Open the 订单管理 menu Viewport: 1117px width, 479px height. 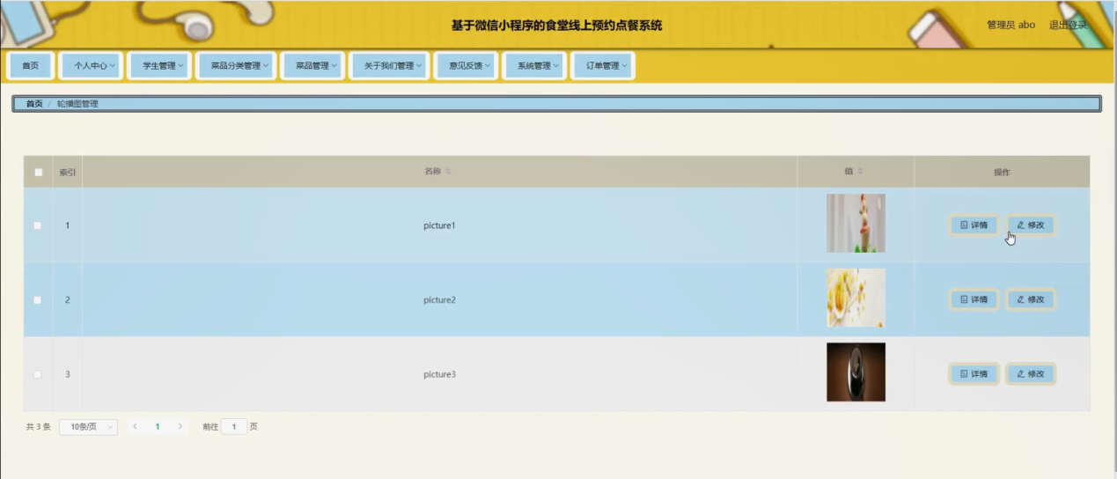pos(603,66)
